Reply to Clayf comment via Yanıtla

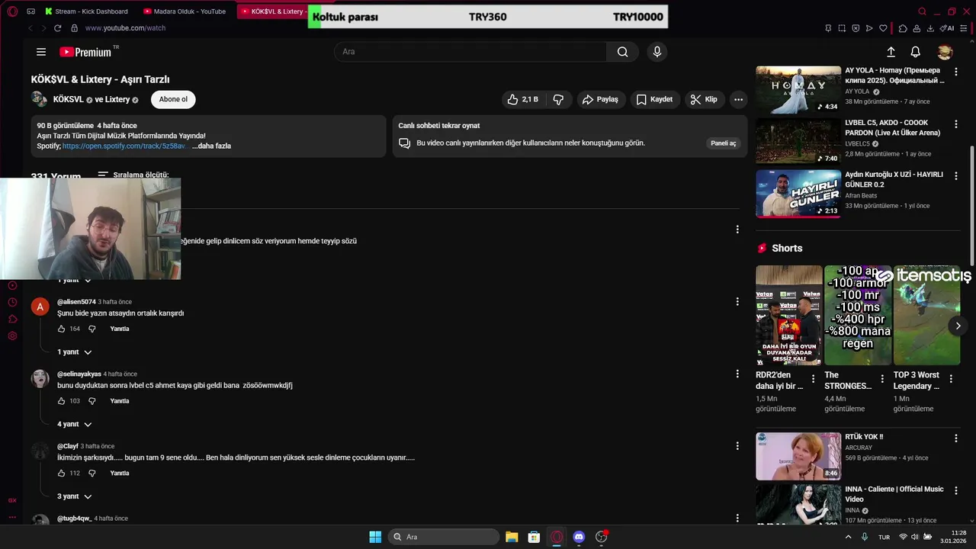(x=120, y=473)
